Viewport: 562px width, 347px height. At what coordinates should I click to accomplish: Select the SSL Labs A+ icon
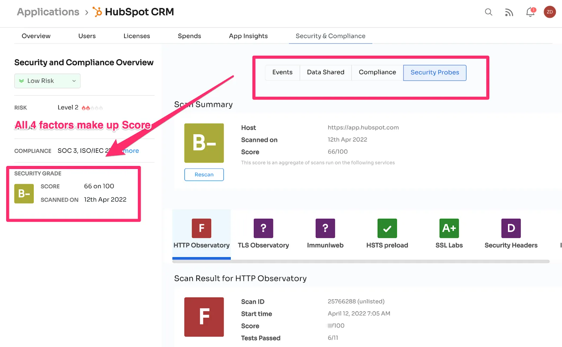[x=449, y=228]
